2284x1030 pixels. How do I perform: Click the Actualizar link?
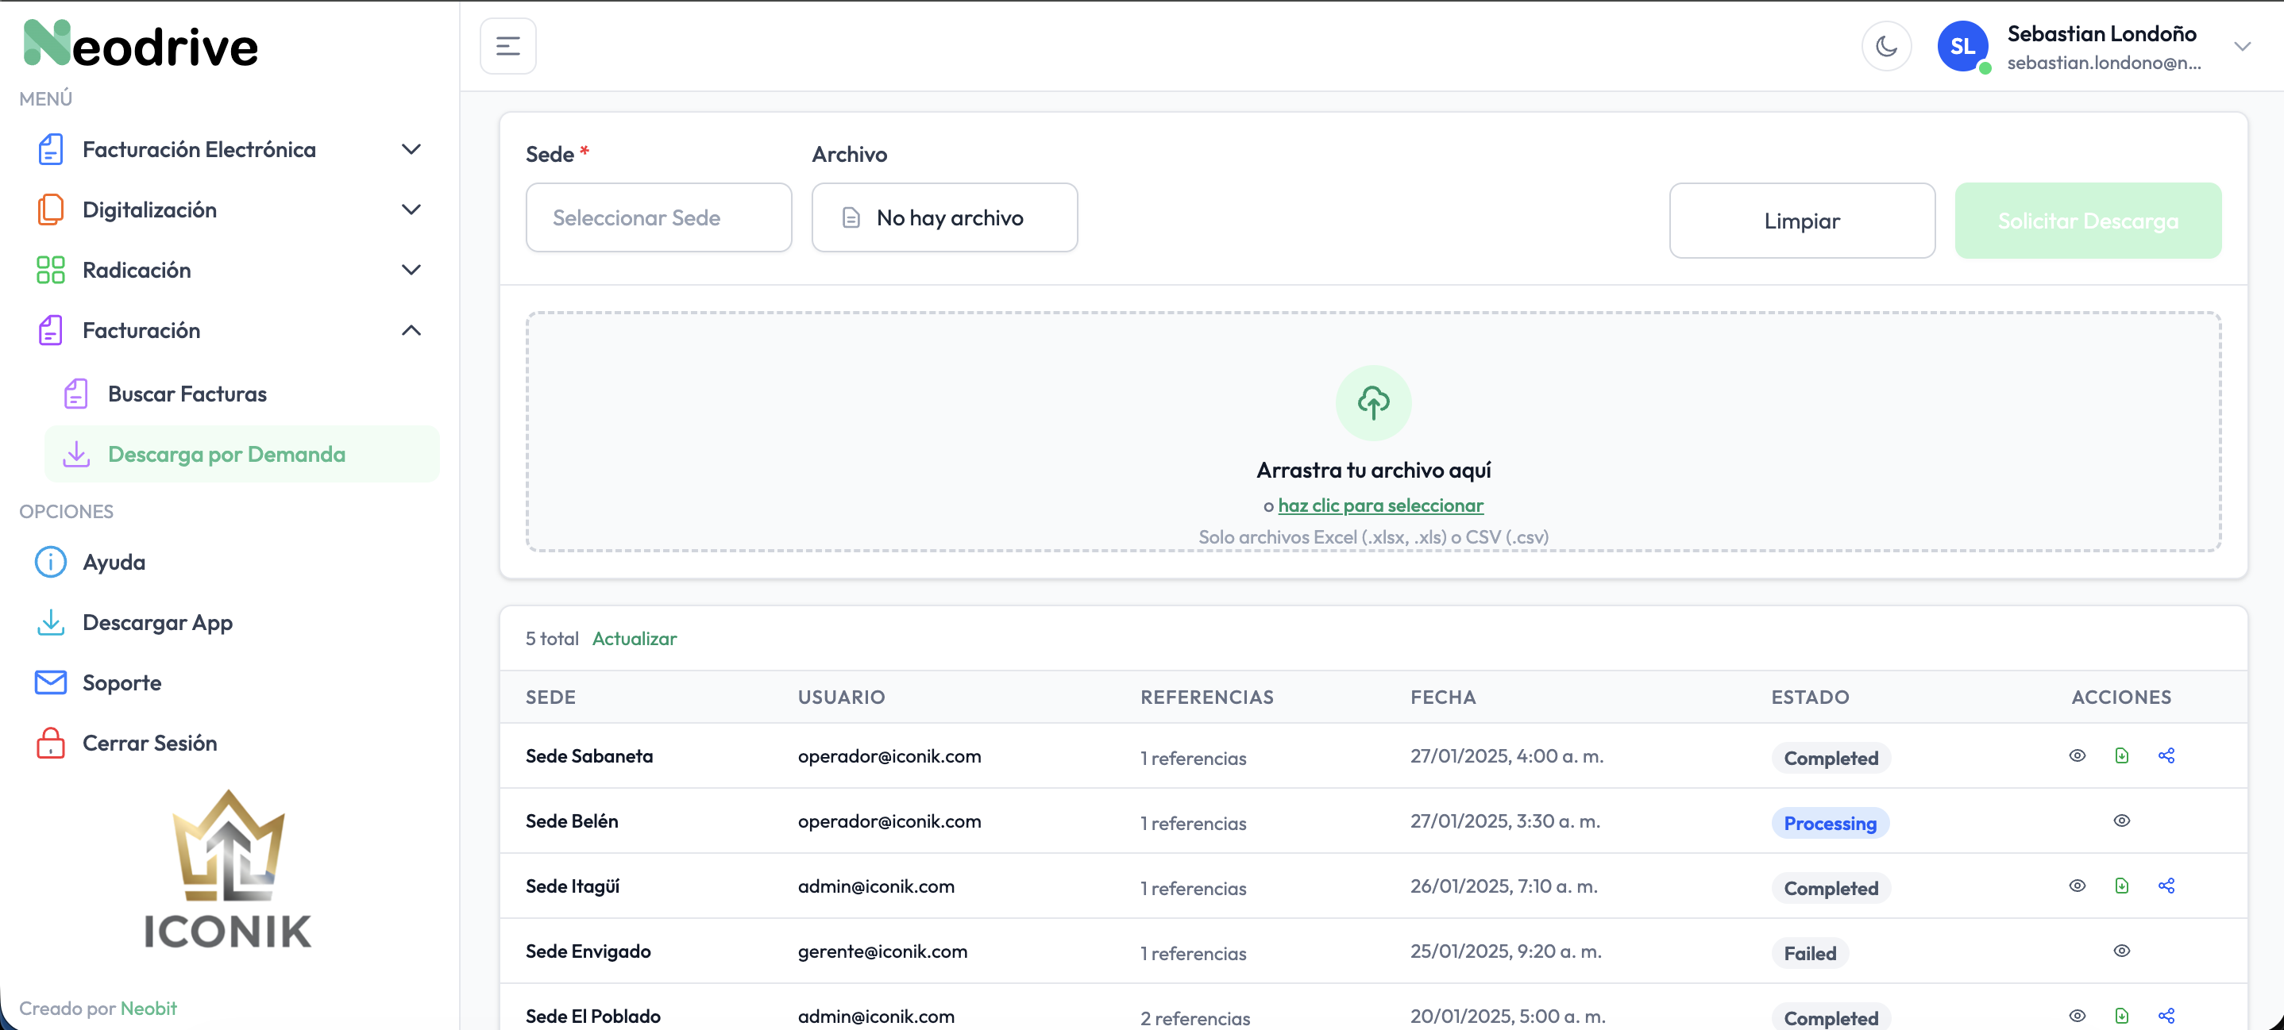pos(634,639)
